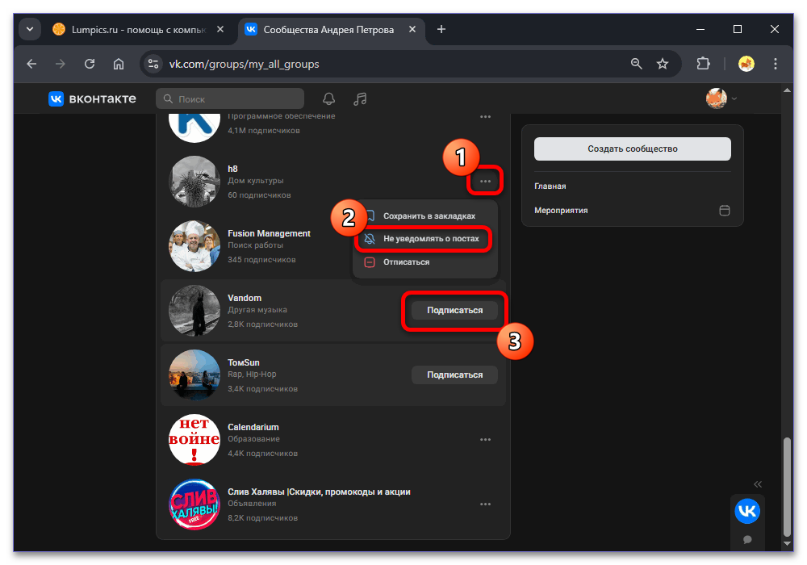The height and width of the screenshot is (565, 807).
Task: Click the Слив Халявы avatar
Action: pyautogui.click(x=194, y=504)
